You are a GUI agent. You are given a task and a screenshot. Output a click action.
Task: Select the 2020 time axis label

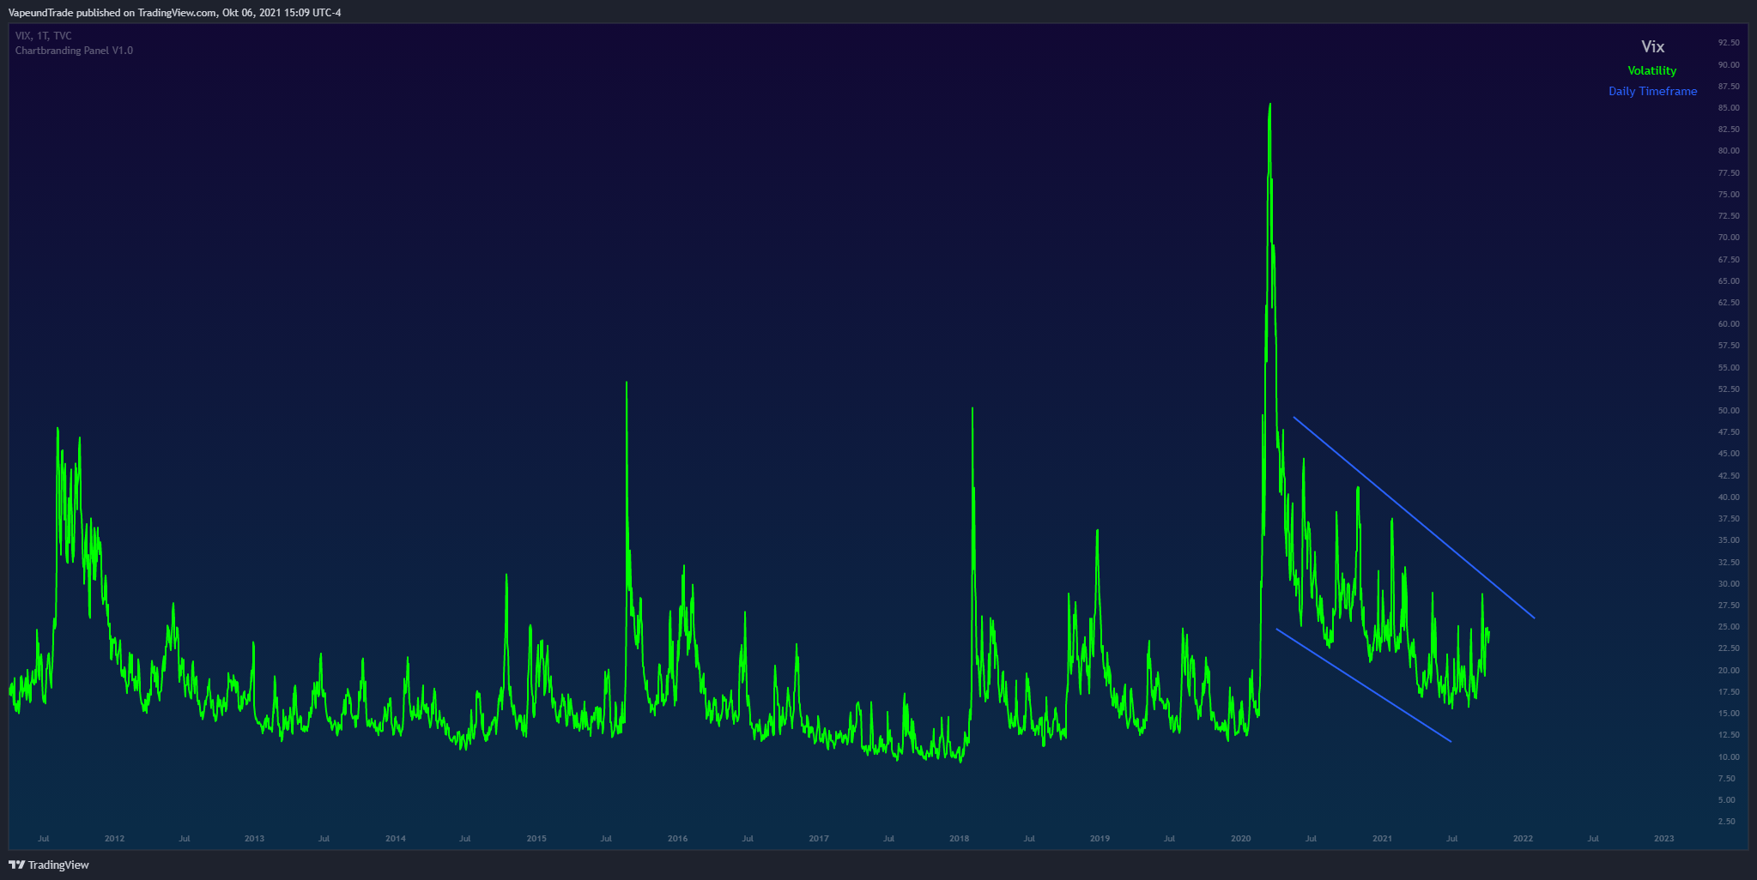tap(1240, 839)
